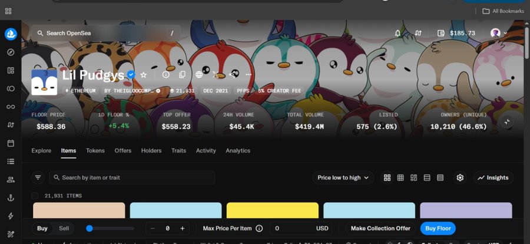Click the anchor icon in the sidebar

[x=11, y=198]
